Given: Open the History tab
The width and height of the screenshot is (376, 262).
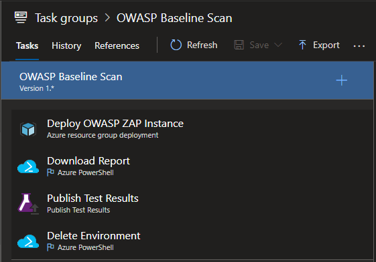Looking at the screenshot, I should coord(66,45).
